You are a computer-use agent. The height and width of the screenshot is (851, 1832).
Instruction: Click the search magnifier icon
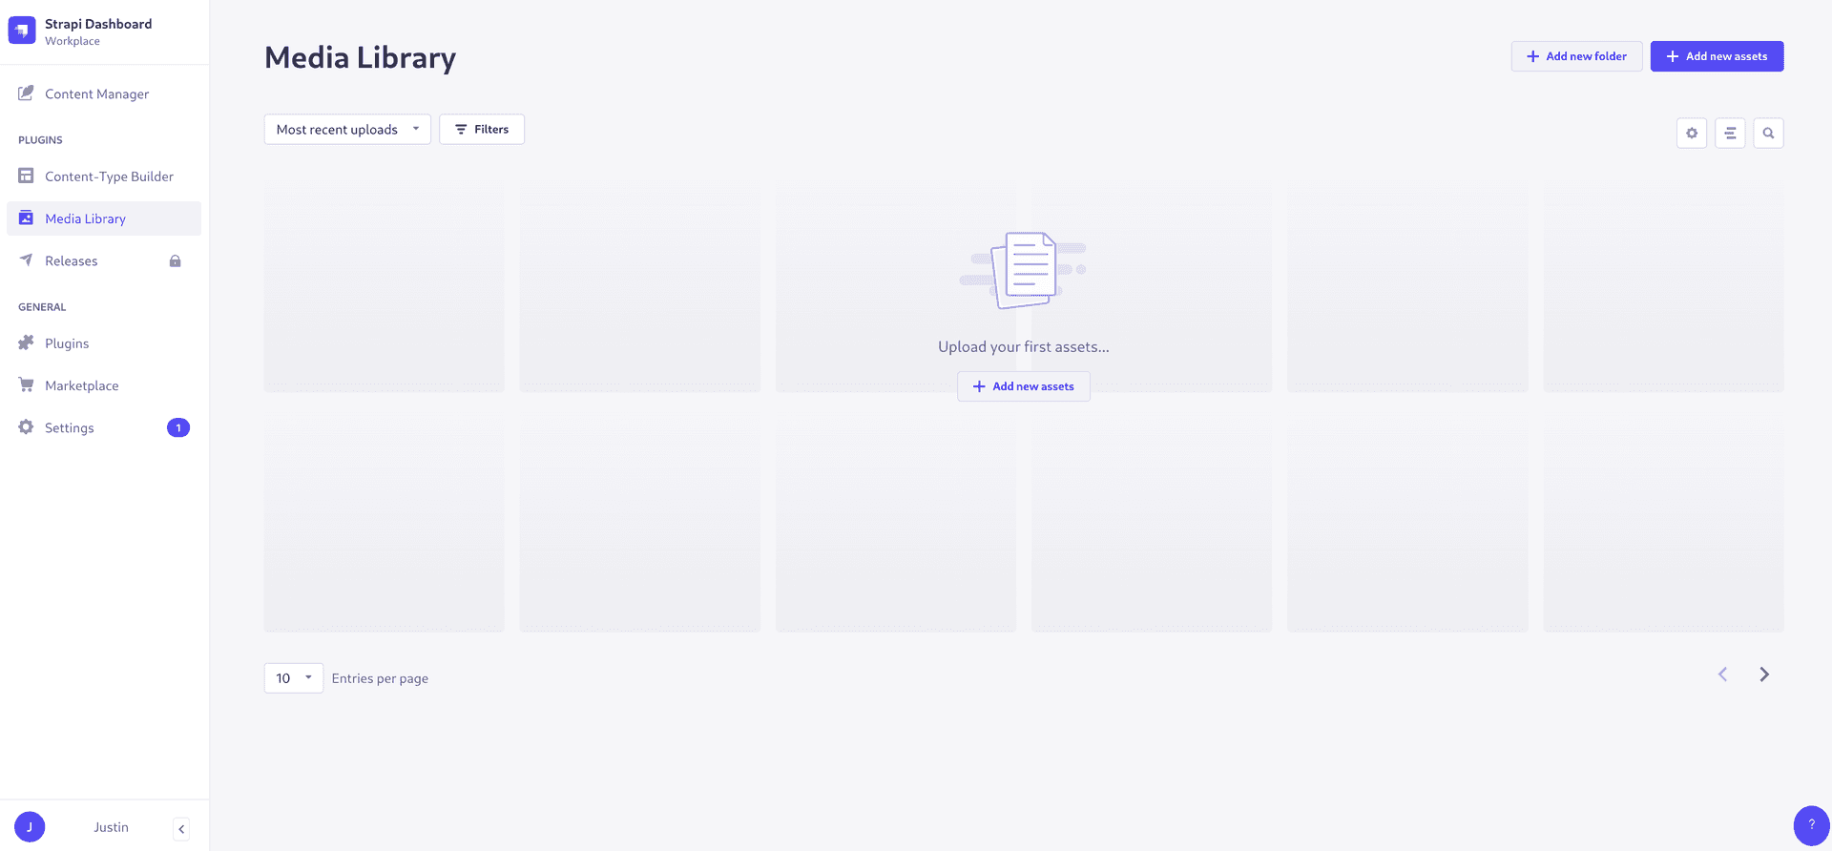click(1767, 134)
